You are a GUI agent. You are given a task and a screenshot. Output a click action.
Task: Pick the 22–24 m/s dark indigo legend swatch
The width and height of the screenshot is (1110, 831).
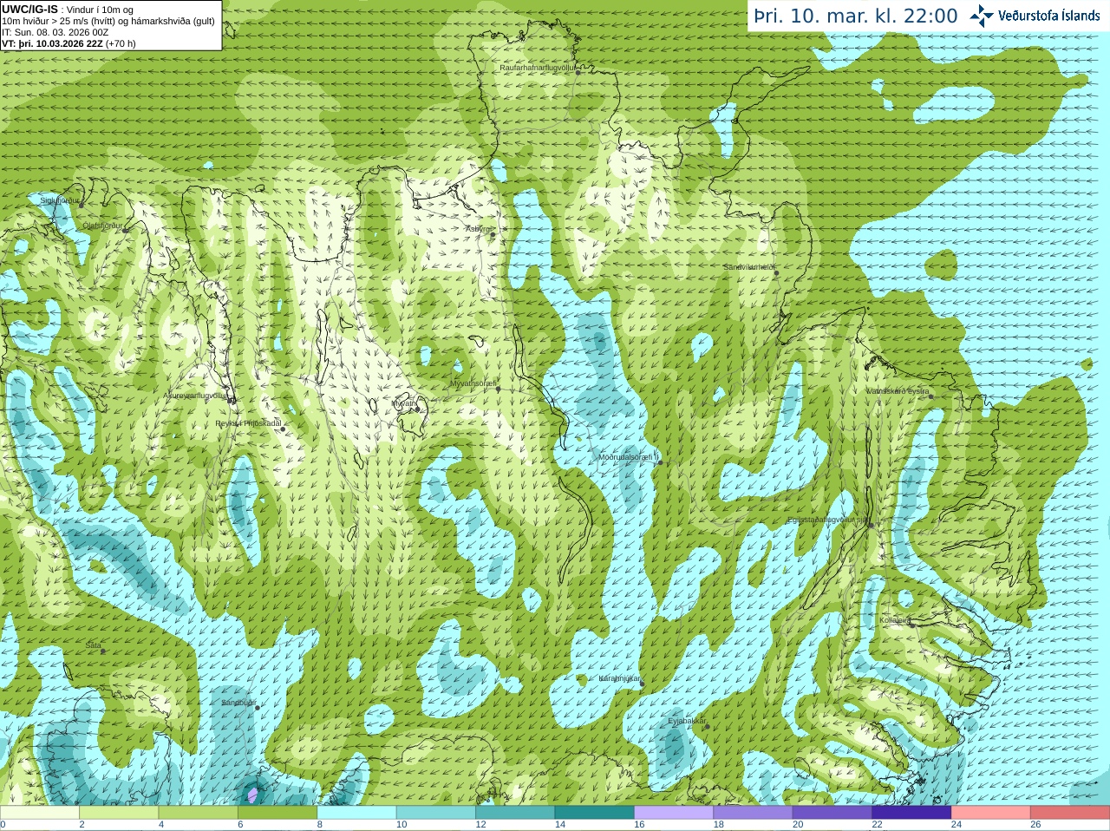coord(912,813)
